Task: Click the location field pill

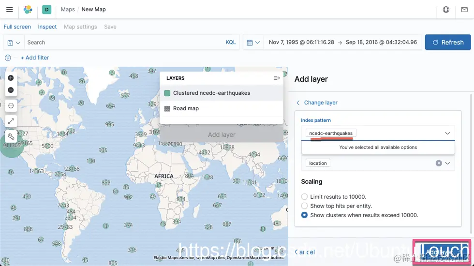Action: pos(318,163)
